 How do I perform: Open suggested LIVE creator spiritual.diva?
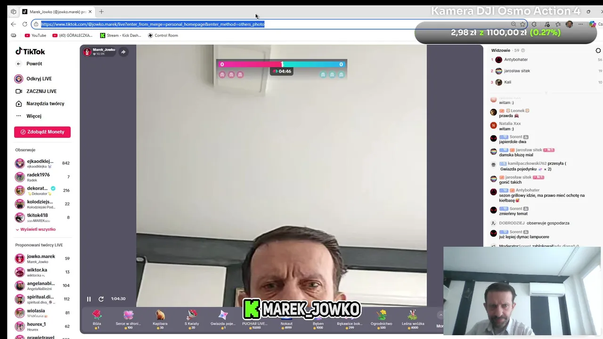coord(42,299)
